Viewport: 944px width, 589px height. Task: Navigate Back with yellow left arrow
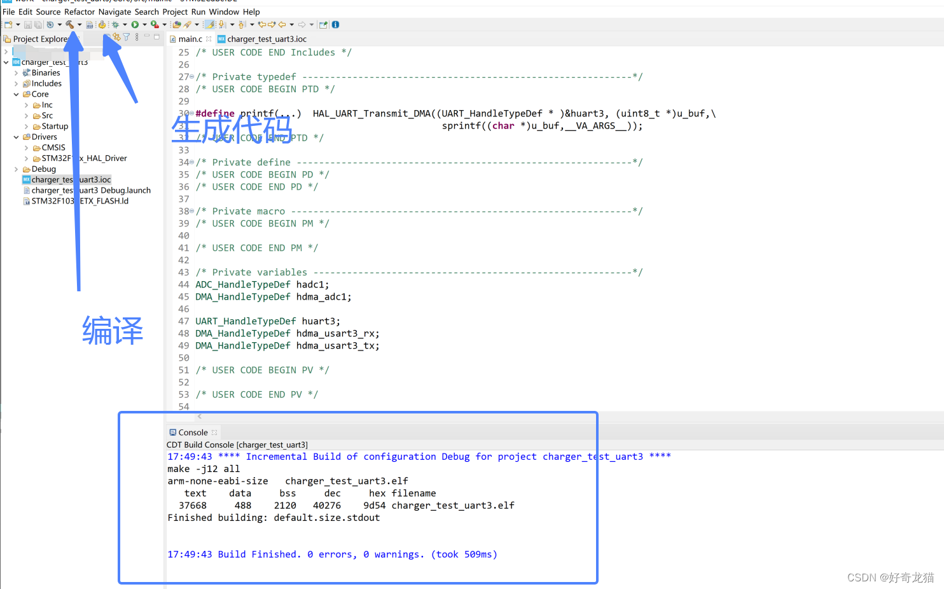[x=282, y=25]
